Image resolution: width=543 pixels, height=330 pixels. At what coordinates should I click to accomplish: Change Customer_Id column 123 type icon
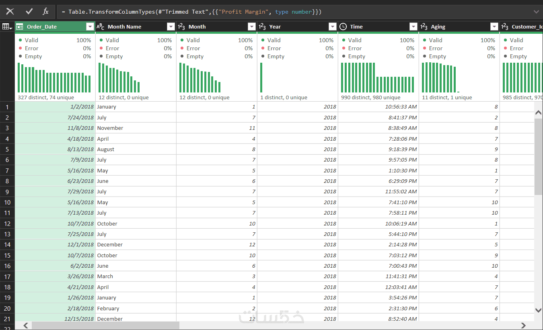click(x=505, y=27)
